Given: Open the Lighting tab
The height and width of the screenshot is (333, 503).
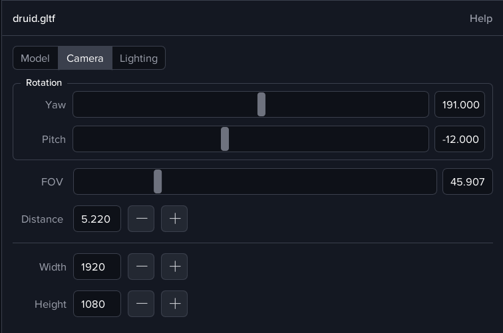Looking at the screenshot, I should click(138, 58).
